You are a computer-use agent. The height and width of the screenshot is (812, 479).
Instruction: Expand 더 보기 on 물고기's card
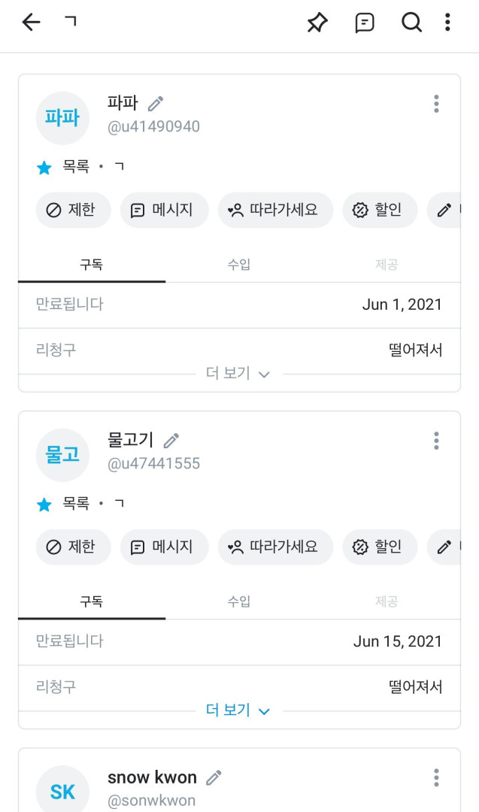[238, 710]
